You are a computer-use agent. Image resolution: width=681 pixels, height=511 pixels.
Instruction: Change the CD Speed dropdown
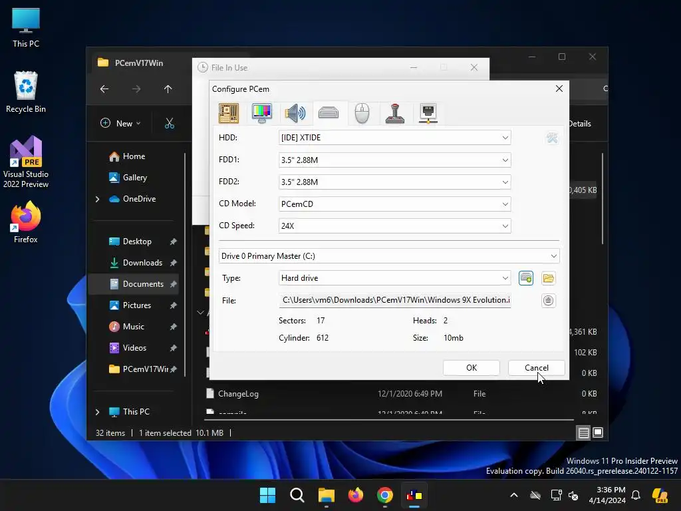point(394,226)
